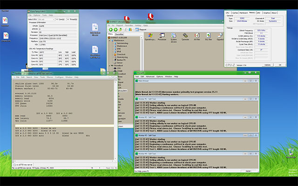Open Tools menu in Core Temp

45,15
